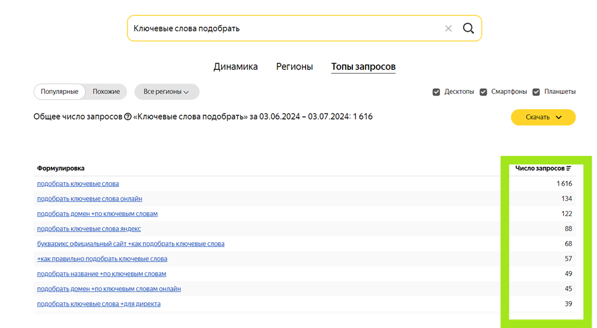The width and height of the screenshot is (597, 328).
Task: Open the 'букварикс официальный сайт' query link
Action: 131,244
